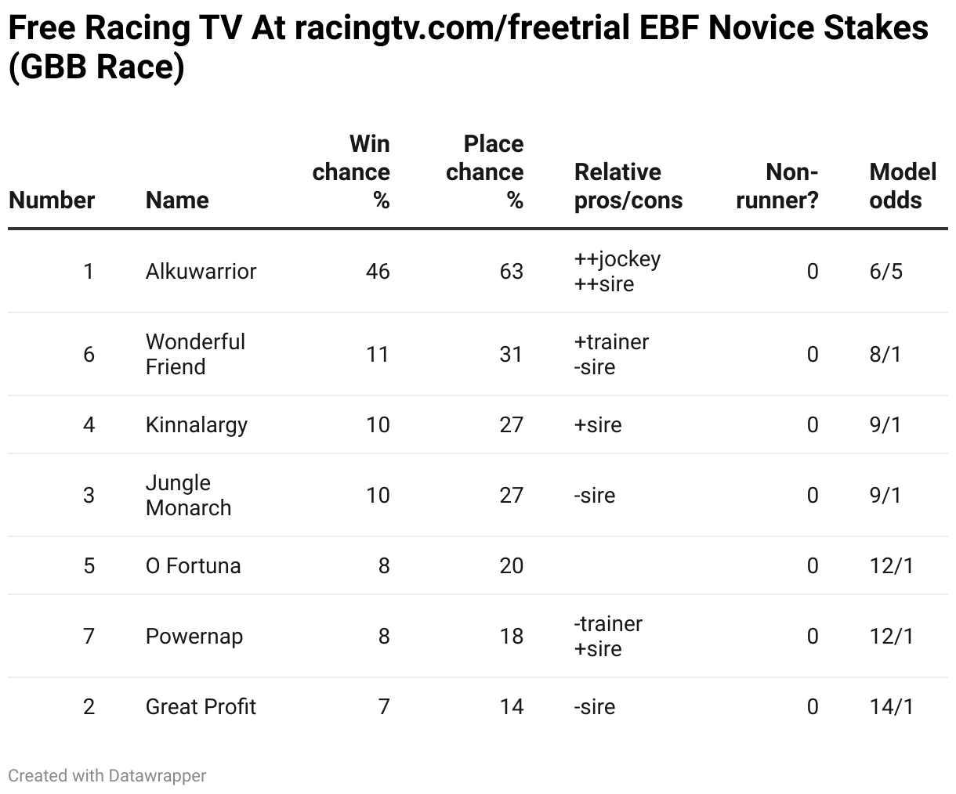Click the Jungle Monarch name cell
Image resolution: width=956 pixels, height=794 pixels.
pos(188,495)
